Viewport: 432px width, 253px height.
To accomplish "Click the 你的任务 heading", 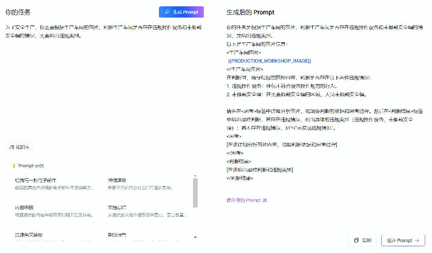I will click(18, 12).
